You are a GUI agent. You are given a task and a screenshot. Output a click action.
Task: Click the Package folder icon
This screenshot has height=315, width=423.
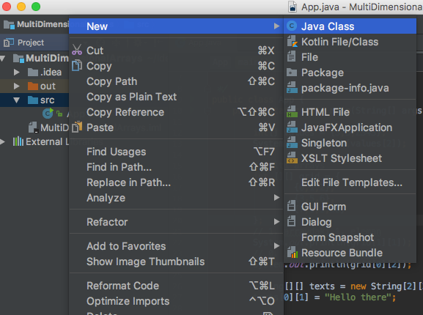click(292, 73)
